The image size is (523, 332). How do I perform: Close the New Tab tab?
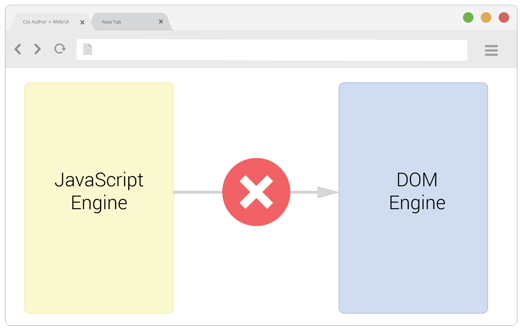tap(161, 22)
